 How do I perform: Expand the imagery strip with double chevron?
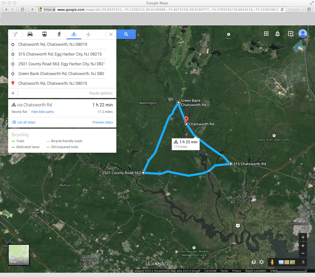point(303,262)
